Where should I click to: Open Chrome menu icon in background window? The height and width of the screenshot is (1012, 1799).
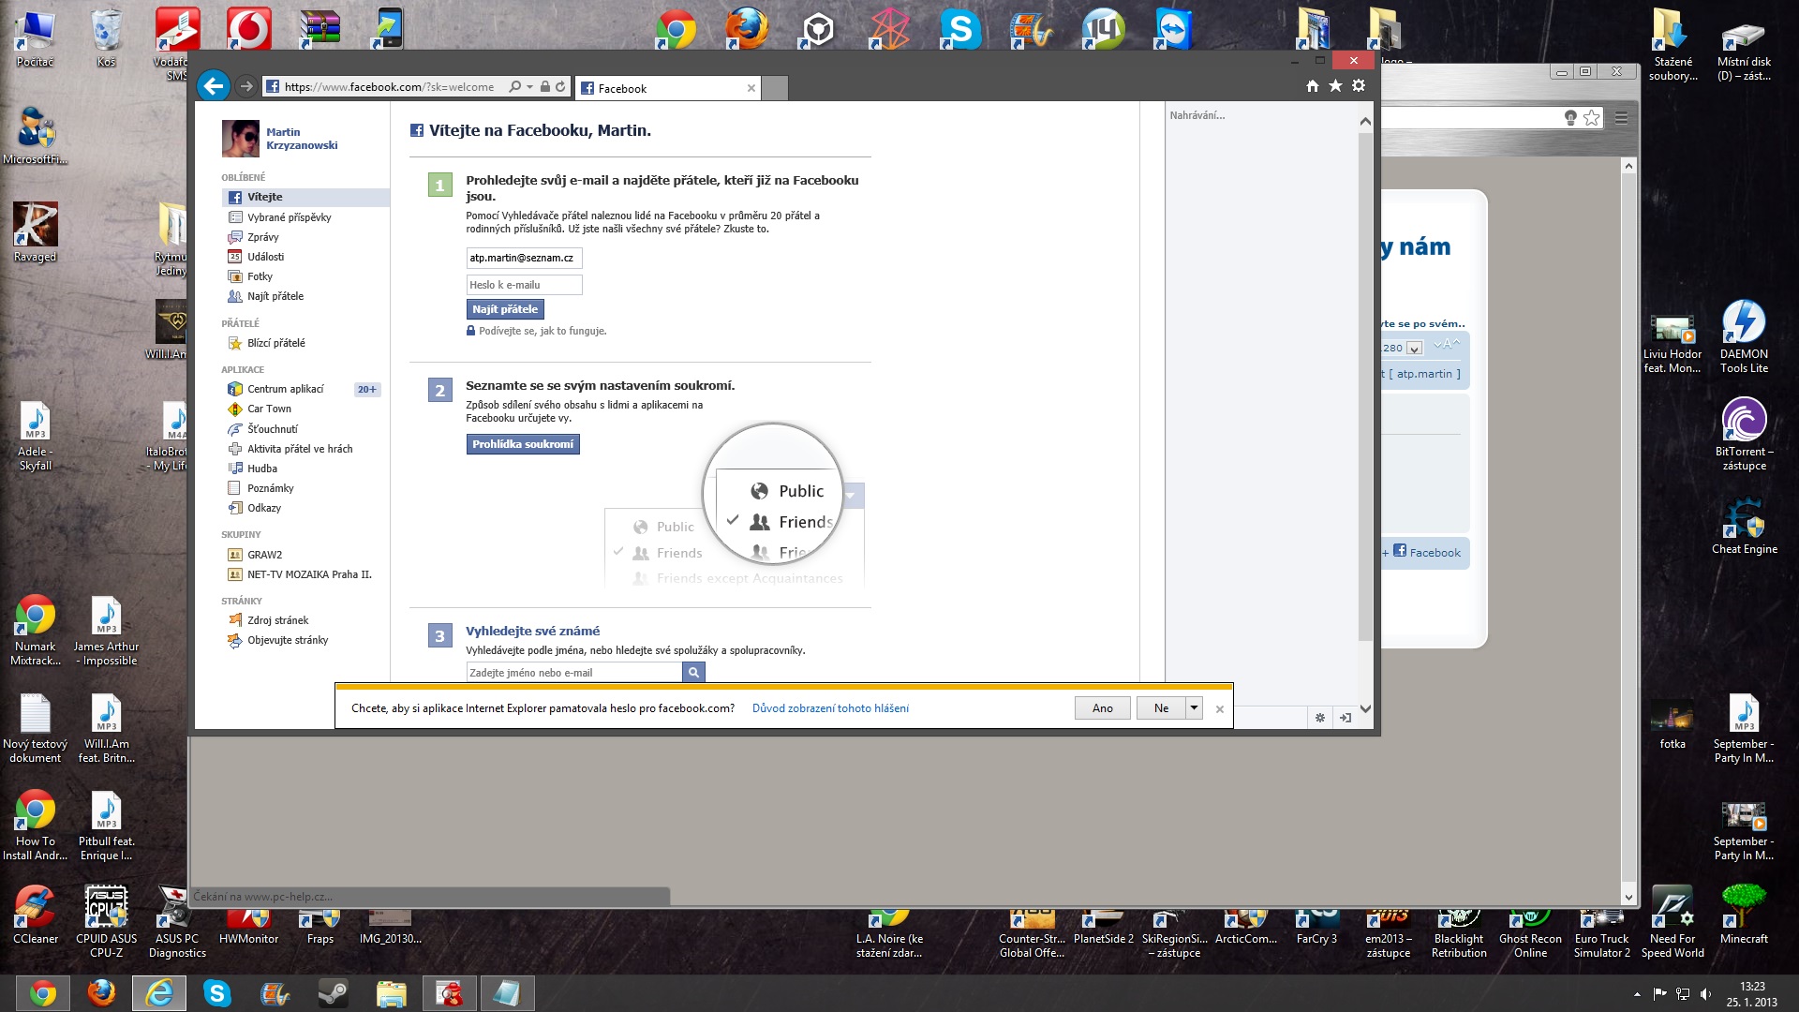pyautogui.click(x=1621, y=117)
